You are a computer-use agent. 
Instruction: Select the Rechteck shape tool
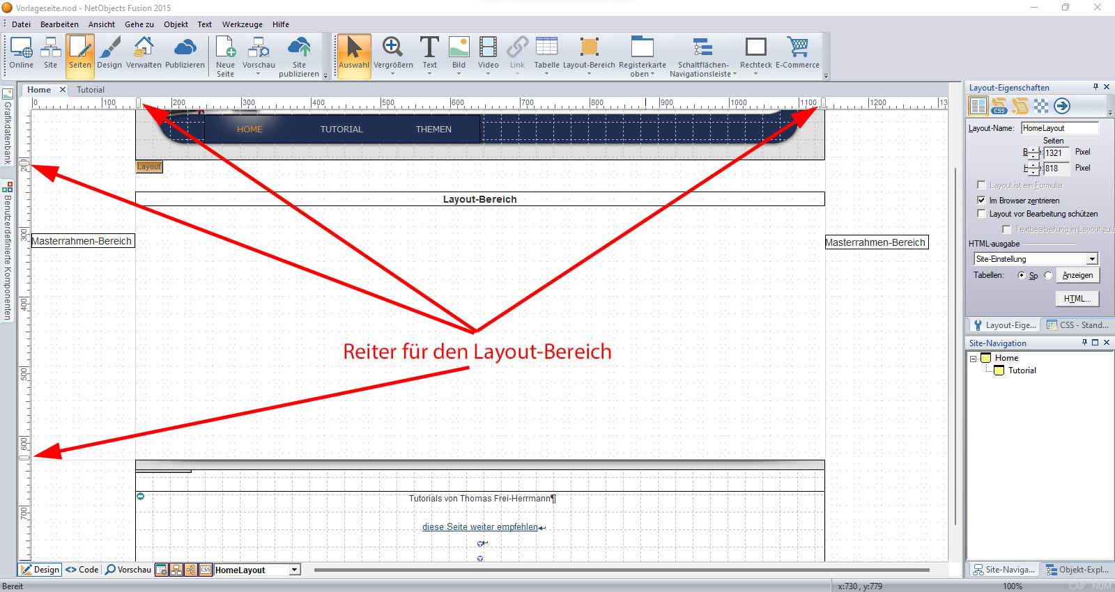coord(755,54)
